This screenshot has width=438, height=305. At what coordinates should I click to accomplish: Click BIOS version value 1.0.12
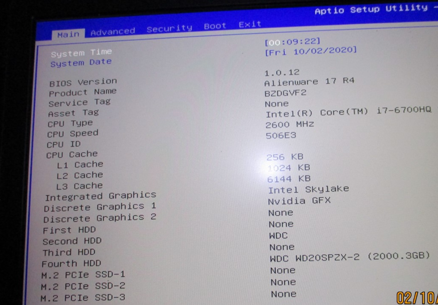[x=282, y=73]
